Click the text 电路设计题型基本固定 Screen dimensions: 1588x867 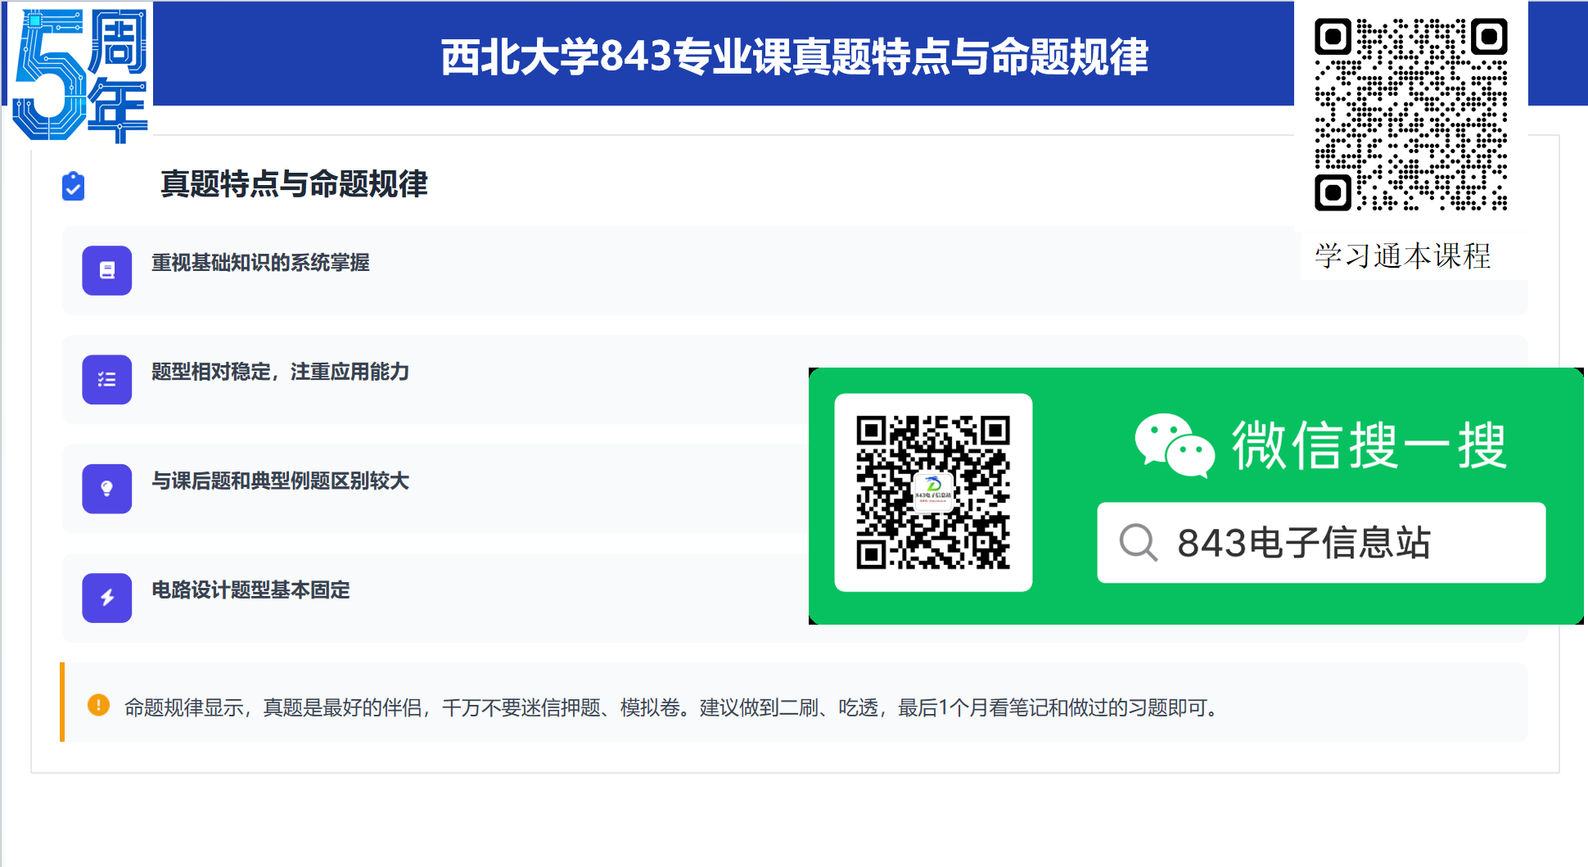click(250, 590)
